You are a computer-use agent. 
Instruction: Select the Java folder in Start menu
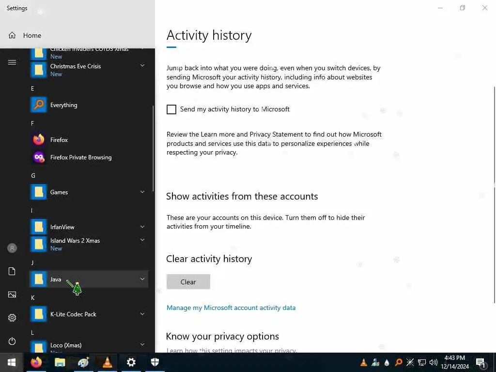click(x=89, y=279)
